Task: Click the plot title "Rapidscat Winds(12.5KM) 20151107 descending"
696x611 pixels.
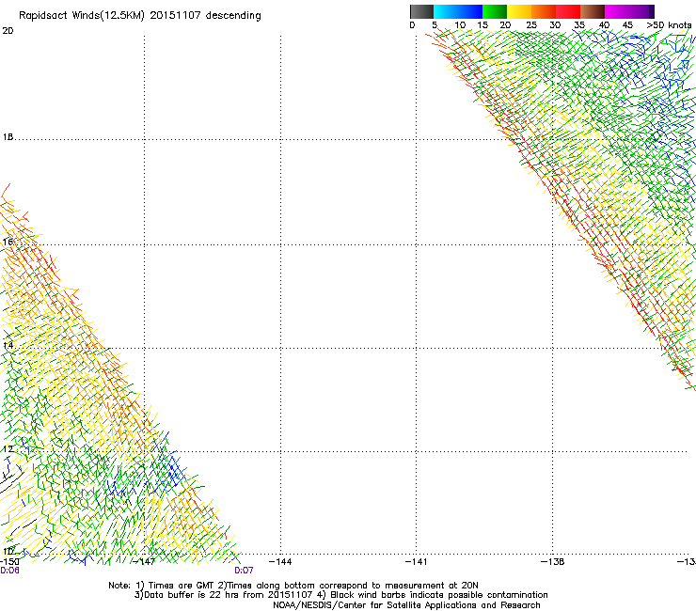Action: click(140, 15)
